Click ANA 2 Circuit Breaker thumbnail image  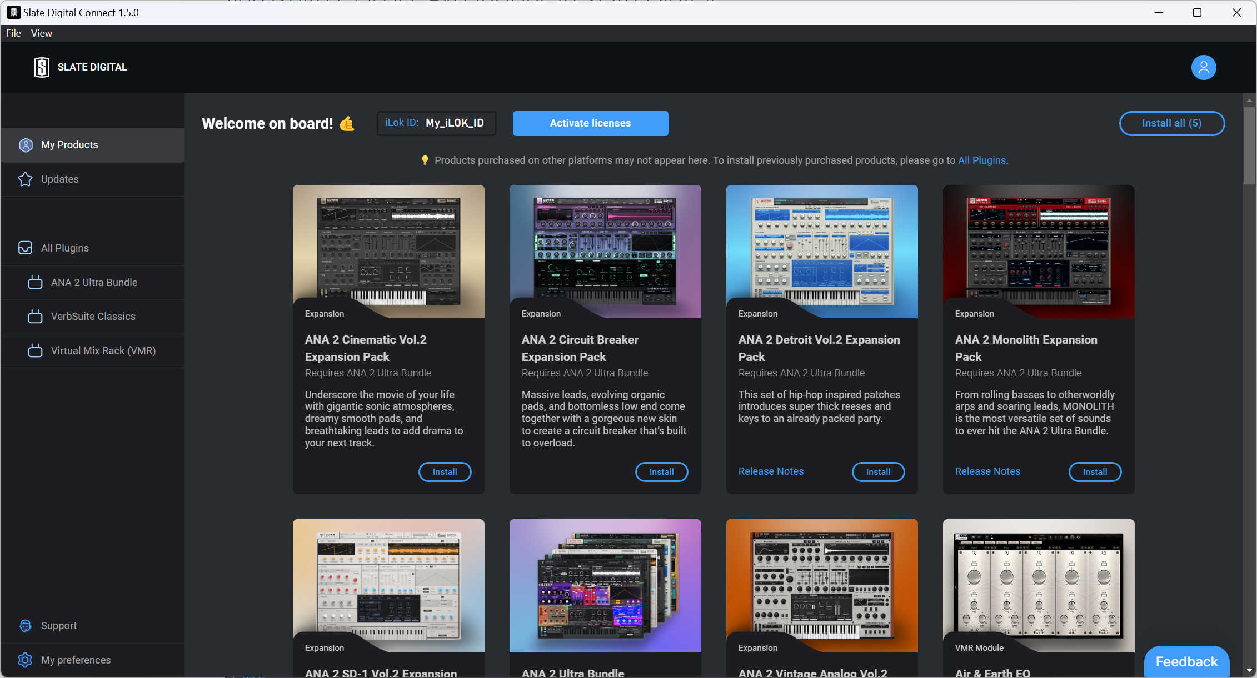click(605, 252)
